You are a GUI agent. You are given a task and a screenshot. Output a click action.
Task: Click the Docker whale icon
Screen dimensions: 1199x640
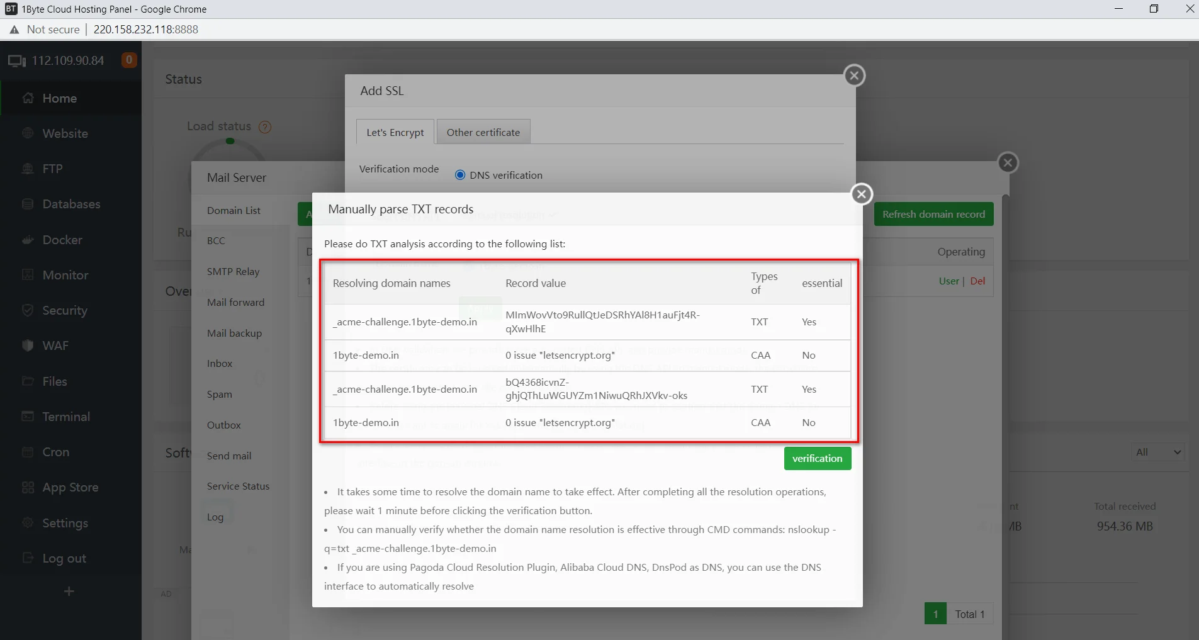[28, 240]
